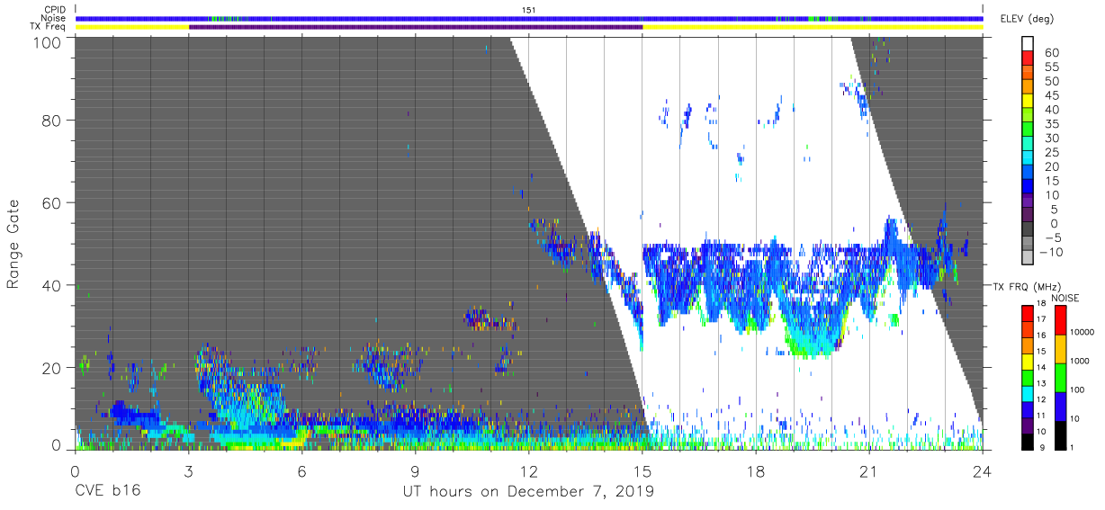Click the '100' tick on the Range Gate axis
Screen dimensions: 1105x510
49,41
